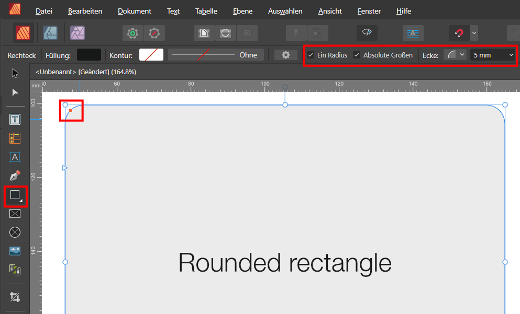This screenshot has width=520, height=314.
Task: Select the Pen tool
Action: [x=15, y=176]
